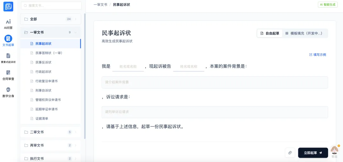The height and width of the screenshot is (162, 343).
Task: Click the 填写示例 link
Action: coord(318,55)
